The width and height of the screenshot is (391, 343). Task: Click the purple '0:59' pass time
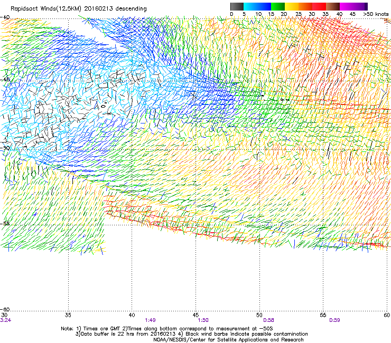coord(334,320)
